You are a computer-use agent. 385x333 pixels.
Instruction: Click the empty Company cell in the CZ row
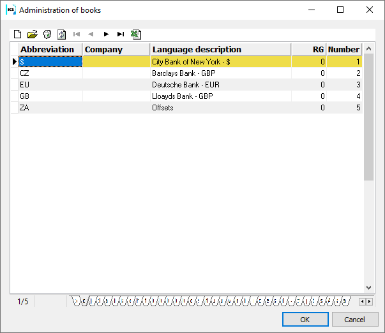tap(116, 73)
